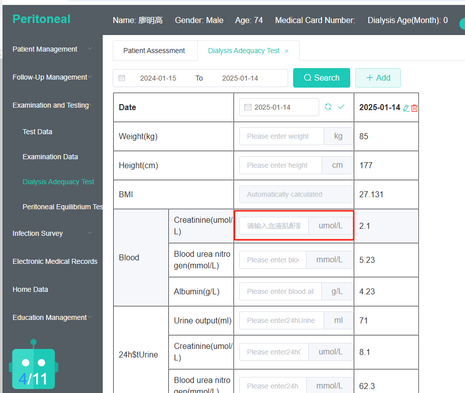Click the Age: 74 header text
This screenshot has height=393, width=465.
[x=249, y=20]
